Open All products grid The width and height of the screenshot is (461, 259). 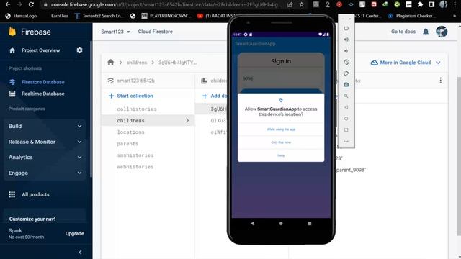coord(29,194)
